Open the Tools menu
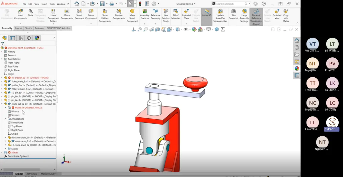The image size is (343, 177). [x=52, y=4]
